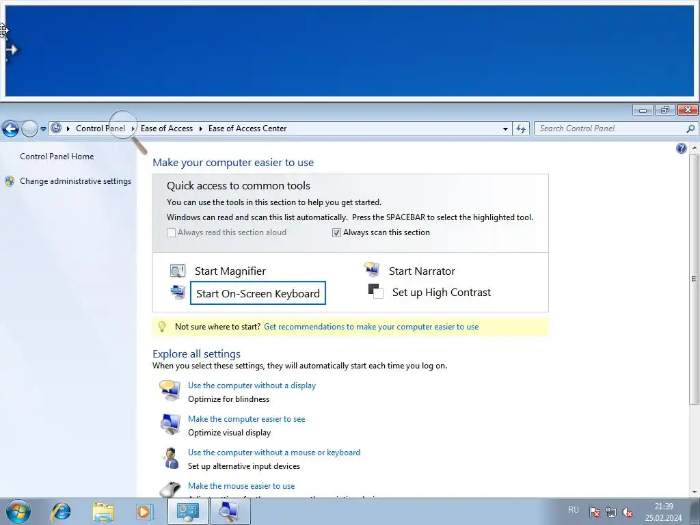This screenshot has width=700, height=525.
Task: Click the Refresh button next to address bar
Action: [521, 129]
